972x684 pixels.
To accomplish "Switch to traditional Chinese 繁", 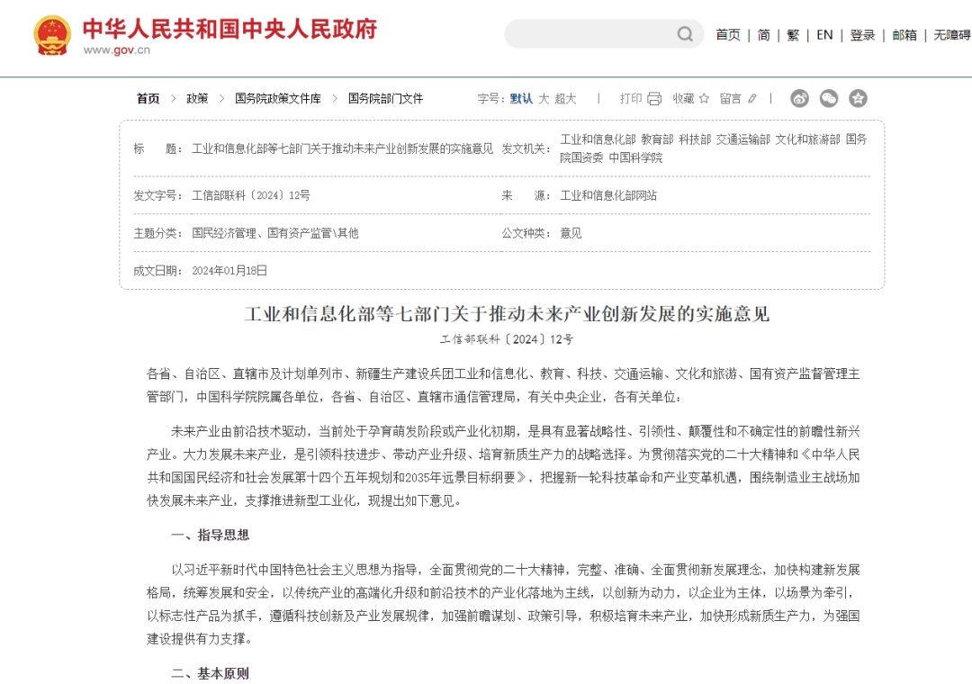I will coord(793,35).
